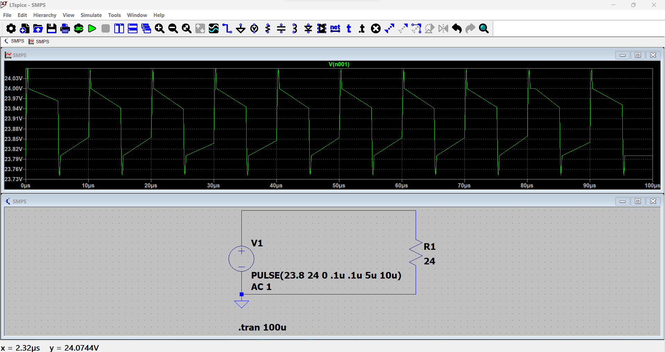The height and width of the screenshot is (352, 665).
Task: Click the Print icon
Action: point(65,28)
